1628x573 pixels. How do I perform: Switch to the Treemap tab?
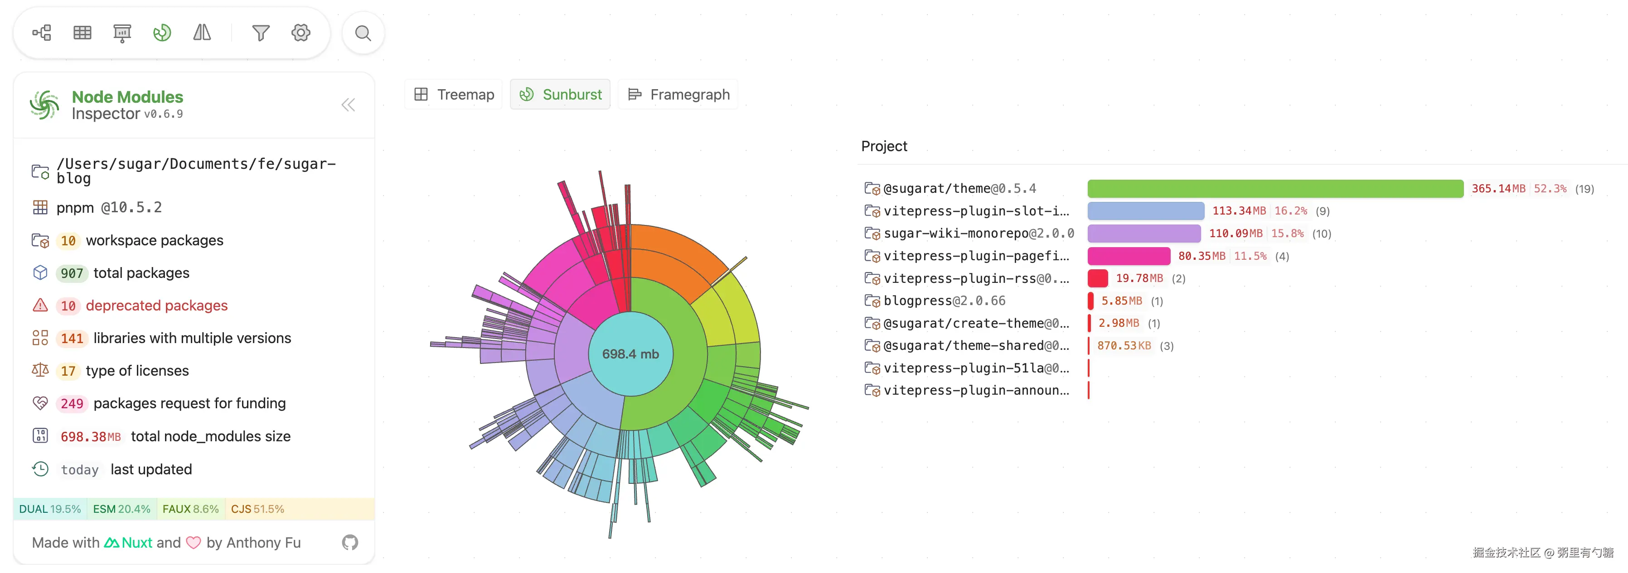(454, 95)
